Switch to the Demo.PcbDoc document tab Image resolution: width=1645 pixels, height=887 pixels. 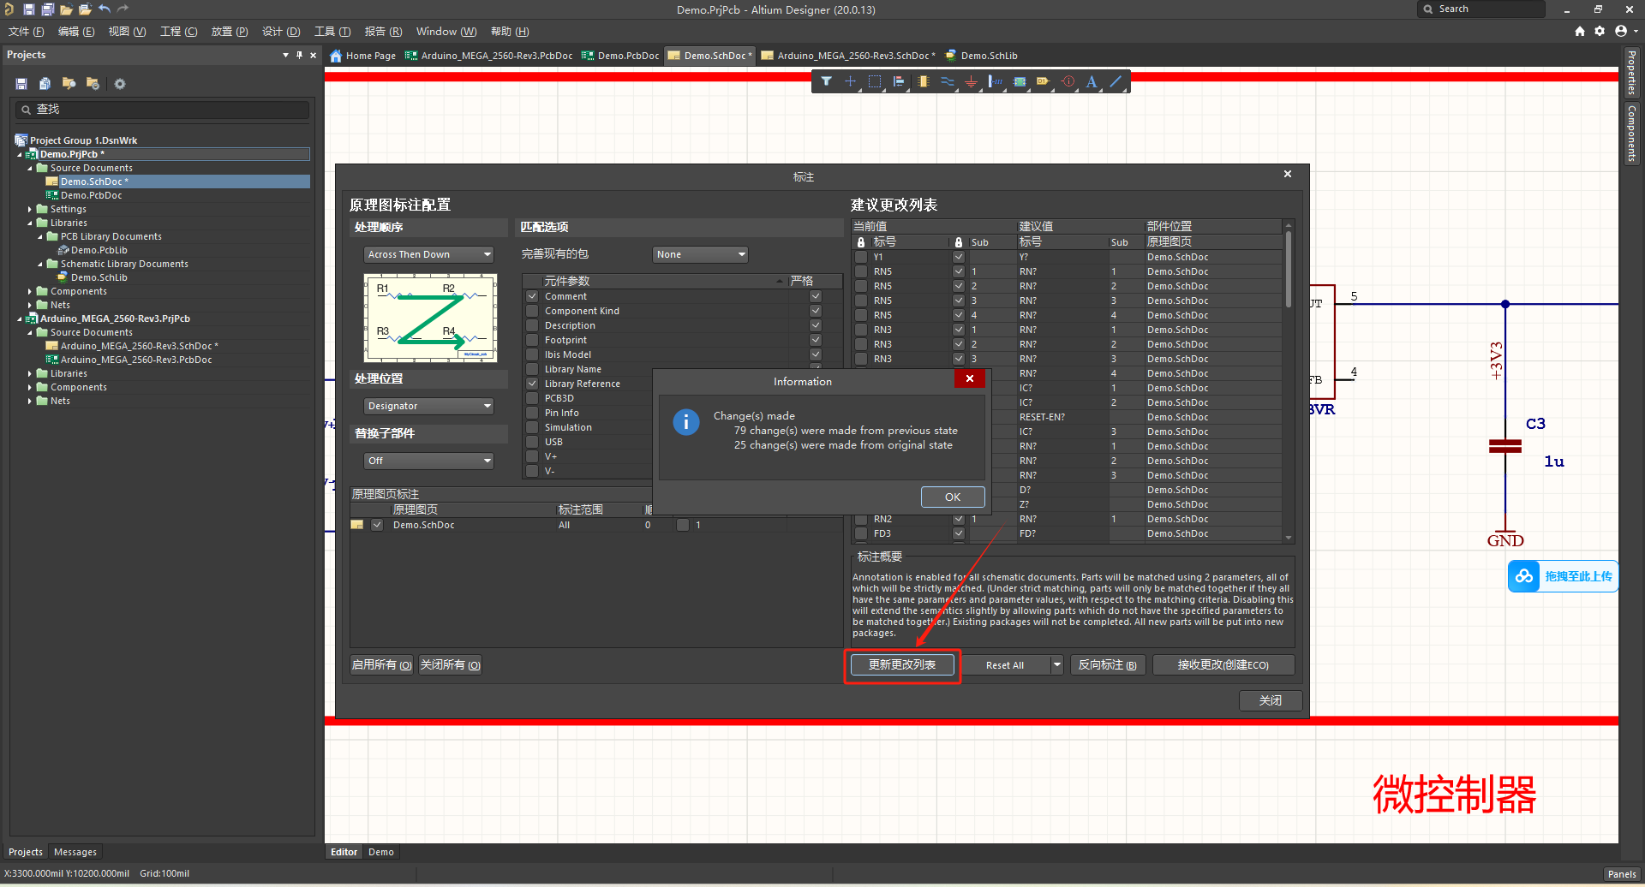tap(620, 56)
